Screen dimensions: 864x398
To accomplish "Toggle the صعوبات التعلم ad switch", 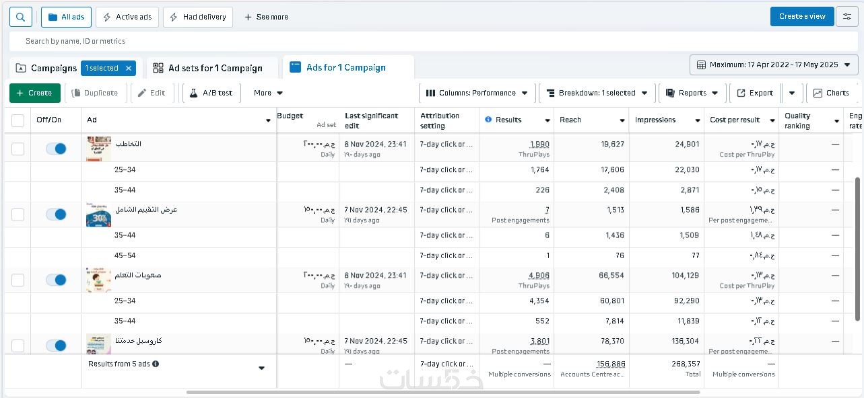I will point(56,280).
